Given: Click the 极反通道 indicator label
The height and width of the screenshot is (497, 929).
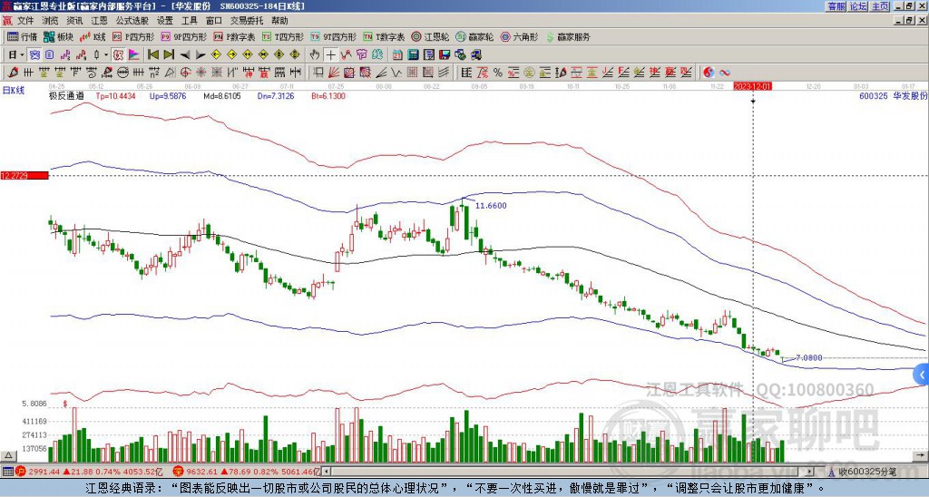Looking at the screenshot, I should [66, 95].
